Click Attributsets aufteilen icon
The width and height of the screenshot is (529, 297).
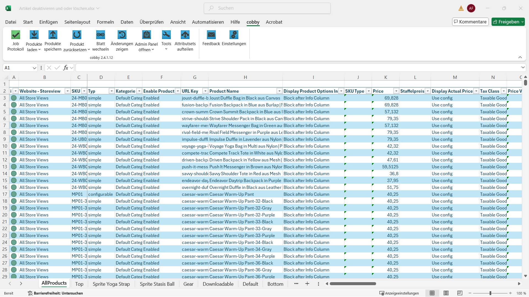185,35
